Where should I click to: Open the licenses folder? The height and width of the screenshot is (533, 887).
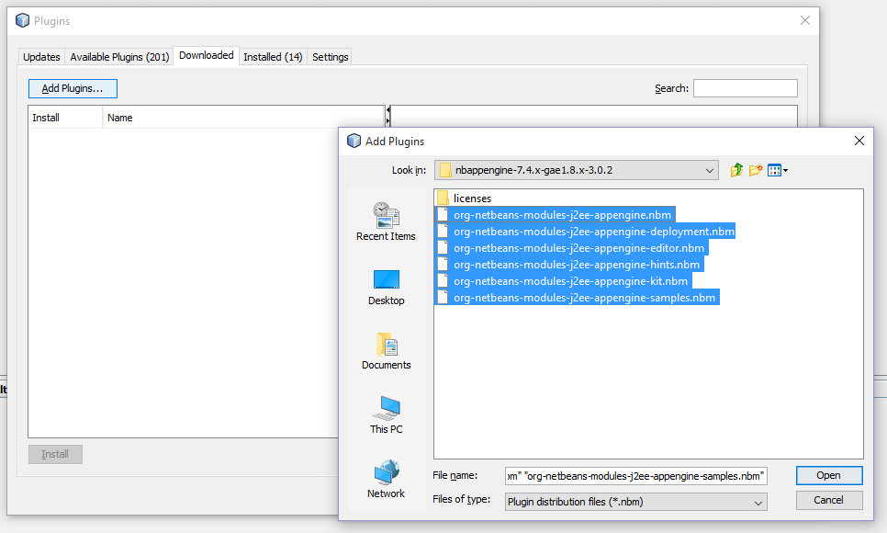click(472, 198)
